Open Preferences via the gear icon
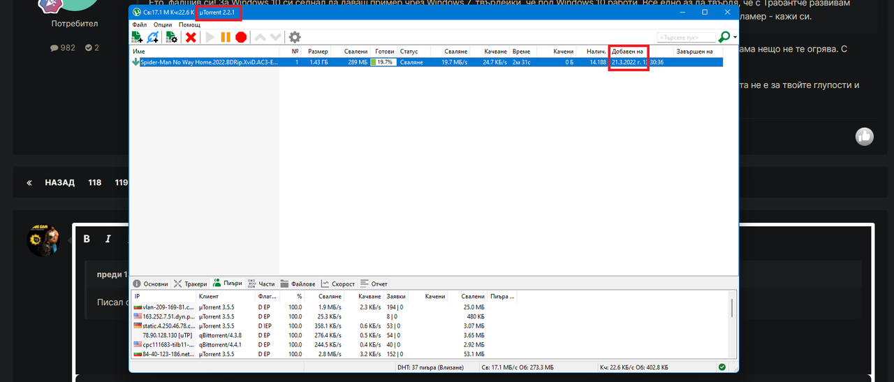This screenshot has height=382, width=894. tap(295, 37)
